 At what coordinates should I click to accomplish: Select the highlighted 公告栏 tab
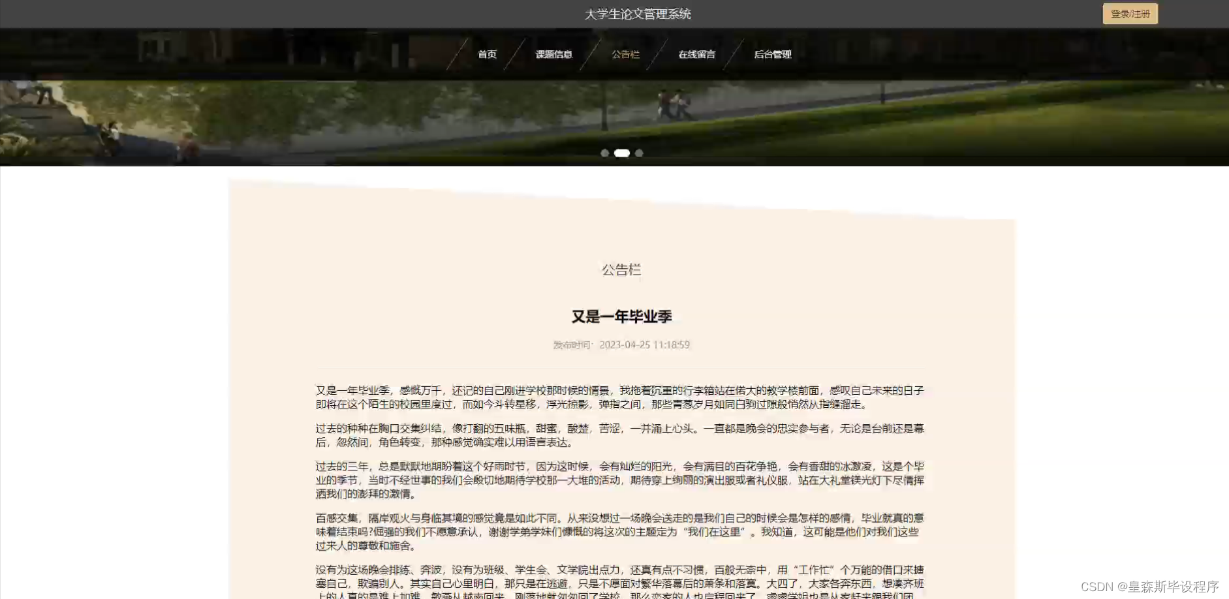[625, 54]
